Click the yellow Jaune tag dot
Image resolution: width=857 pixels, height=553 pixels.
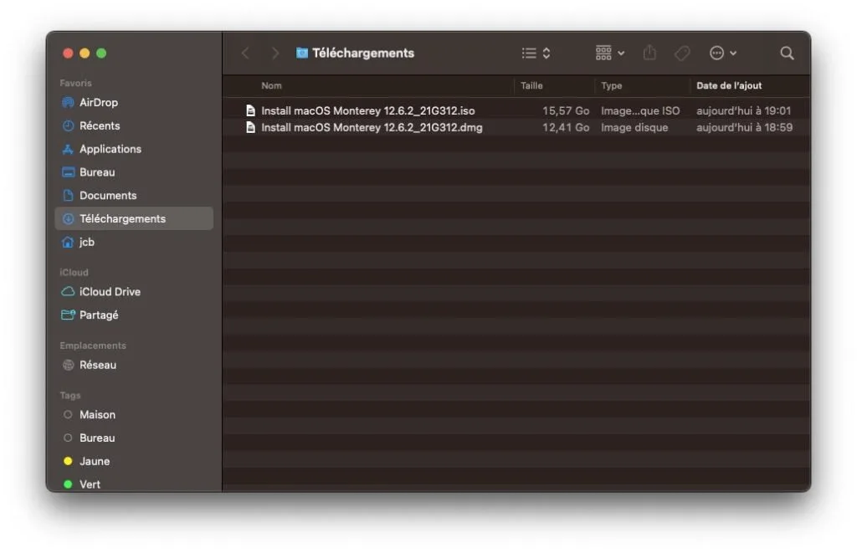pyautogui.click(x=68, y=461)
